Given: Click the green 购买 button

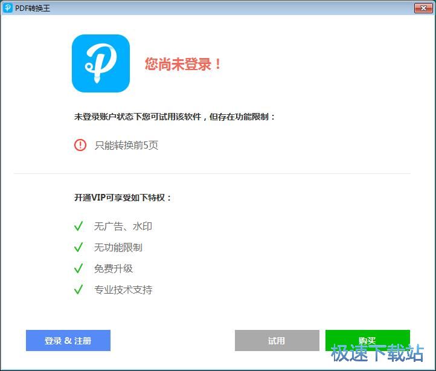Looking at the screenshot, I should click(368, 340).
